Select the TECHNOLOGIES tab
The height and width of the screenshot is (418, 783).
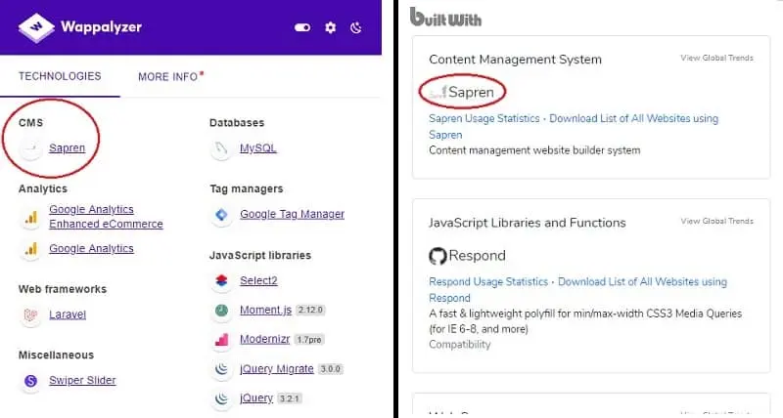click(x=60, y=76)
